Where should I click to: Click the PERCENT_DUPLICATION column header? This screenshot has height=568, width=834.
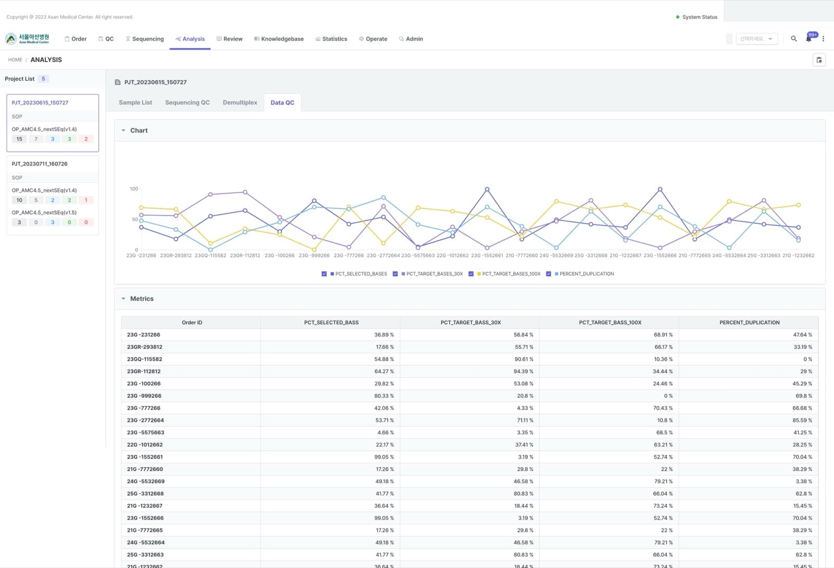click(750, 323)
